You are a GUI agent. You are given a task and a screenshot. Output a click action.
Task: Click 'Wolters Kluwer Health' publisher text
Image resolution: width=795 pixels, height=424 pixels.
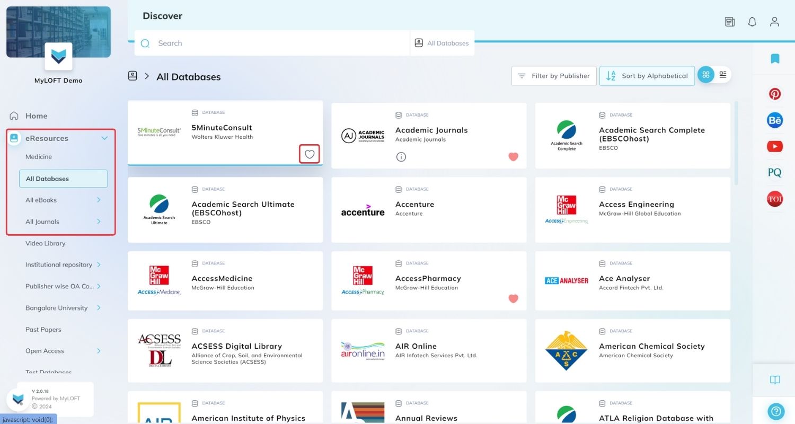coord(222,137)
